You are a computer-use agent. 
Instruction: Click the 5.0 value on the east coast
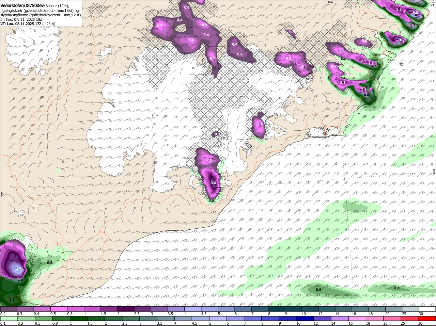[367, 95]
